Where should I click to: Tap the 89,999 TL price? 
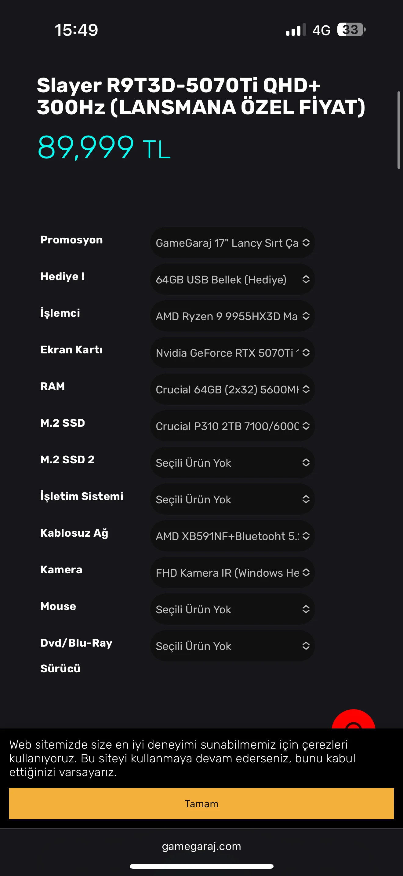(x=103, y=148)
